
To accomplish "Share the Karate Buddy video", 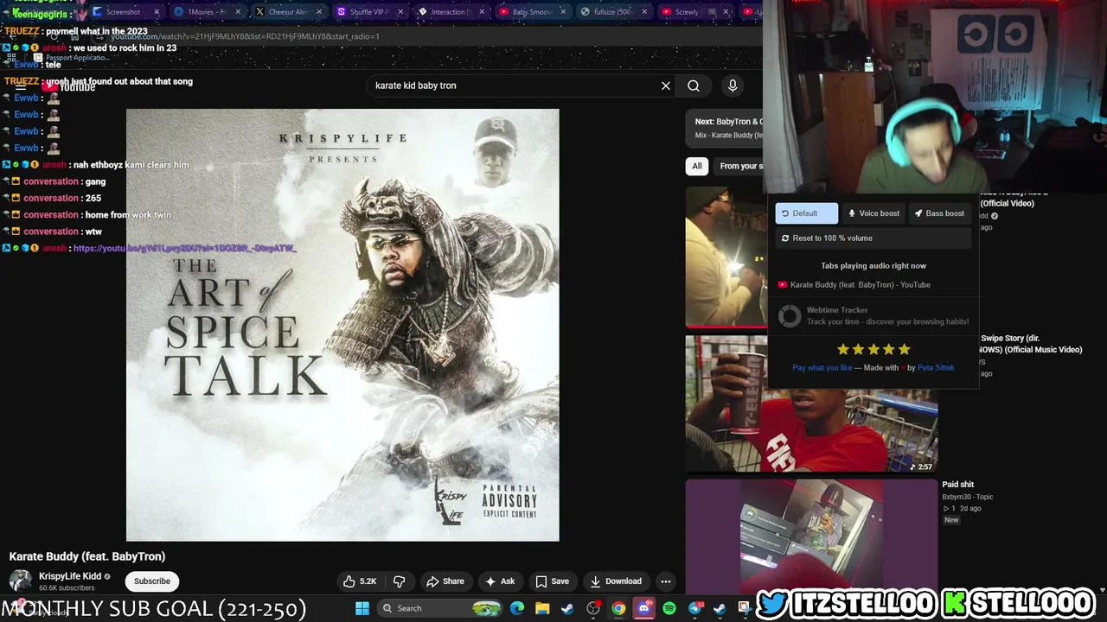I will coord(445,581).
